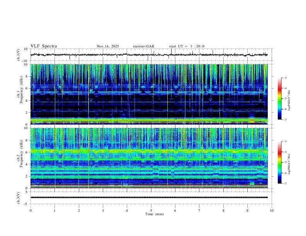Click the ch.2 colorbar 'log(PSD)' unit label
306x236 pixels.
click(289, 164)
